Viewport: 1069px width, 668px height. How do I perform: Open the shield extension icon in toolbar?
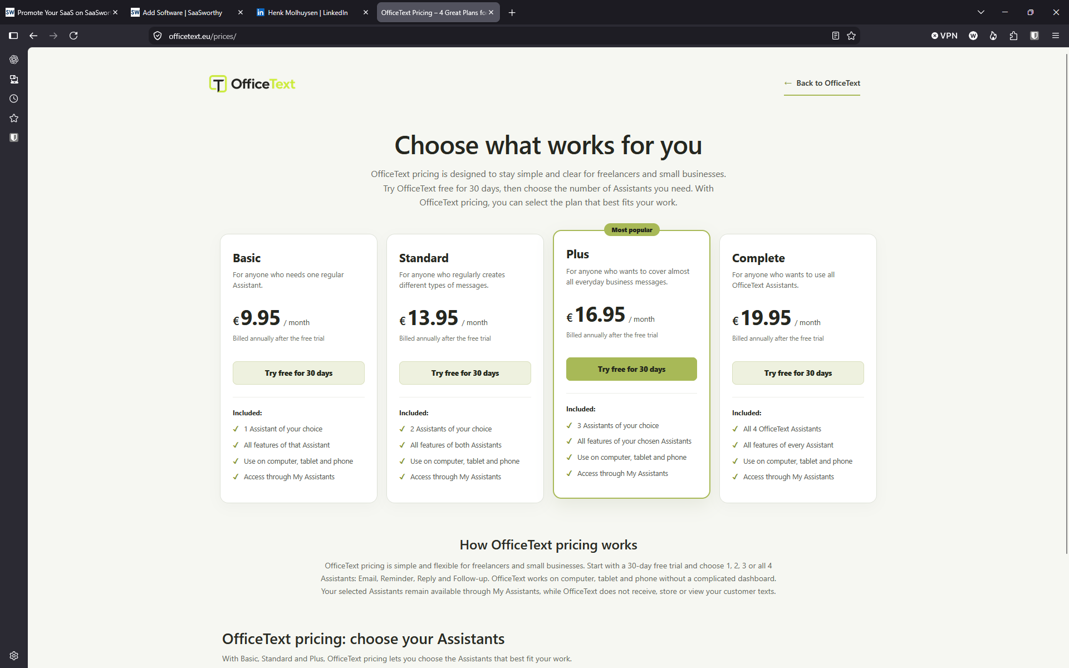click(1034, 36)
